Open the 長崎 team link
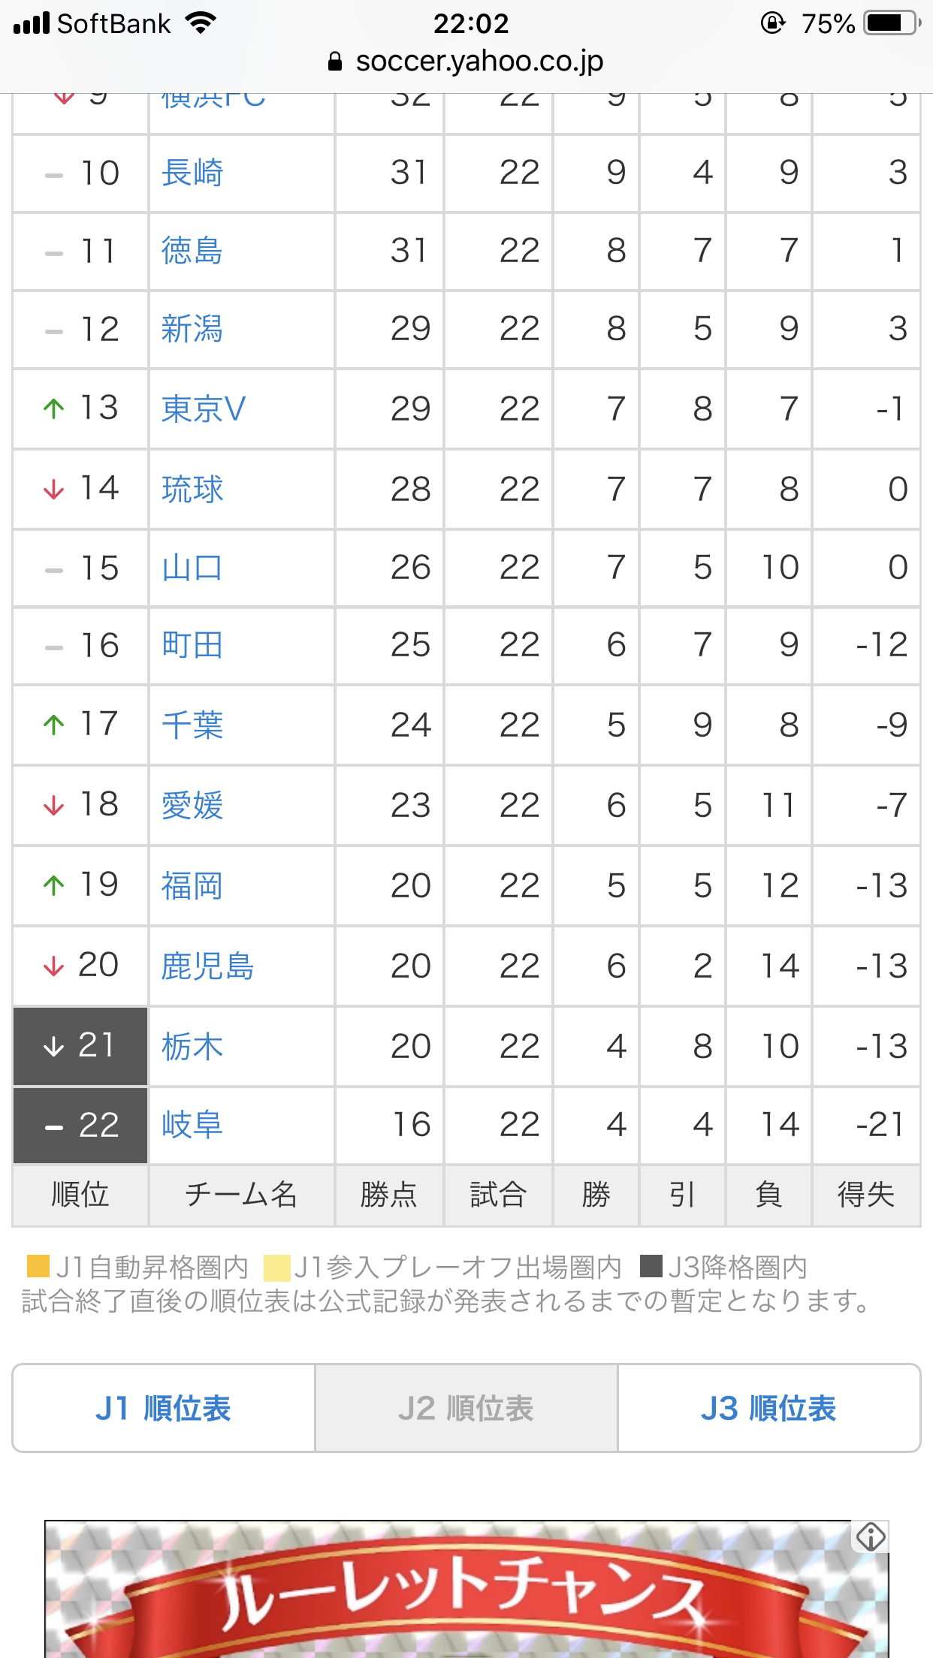Image resolution: width=933 pixels, height=1658 pixels. click(192, 173)
